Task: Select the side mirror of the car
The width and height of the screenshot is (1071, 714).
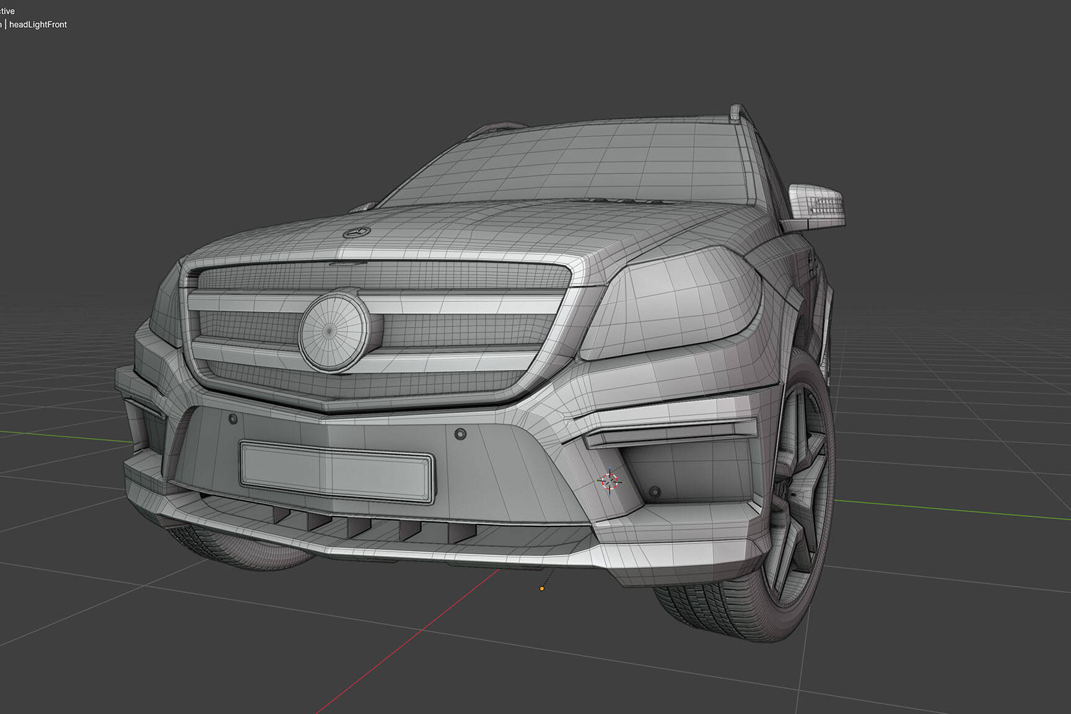Action: point(816,206)
